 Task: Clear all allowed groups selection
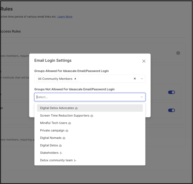(x=135, y=79)
